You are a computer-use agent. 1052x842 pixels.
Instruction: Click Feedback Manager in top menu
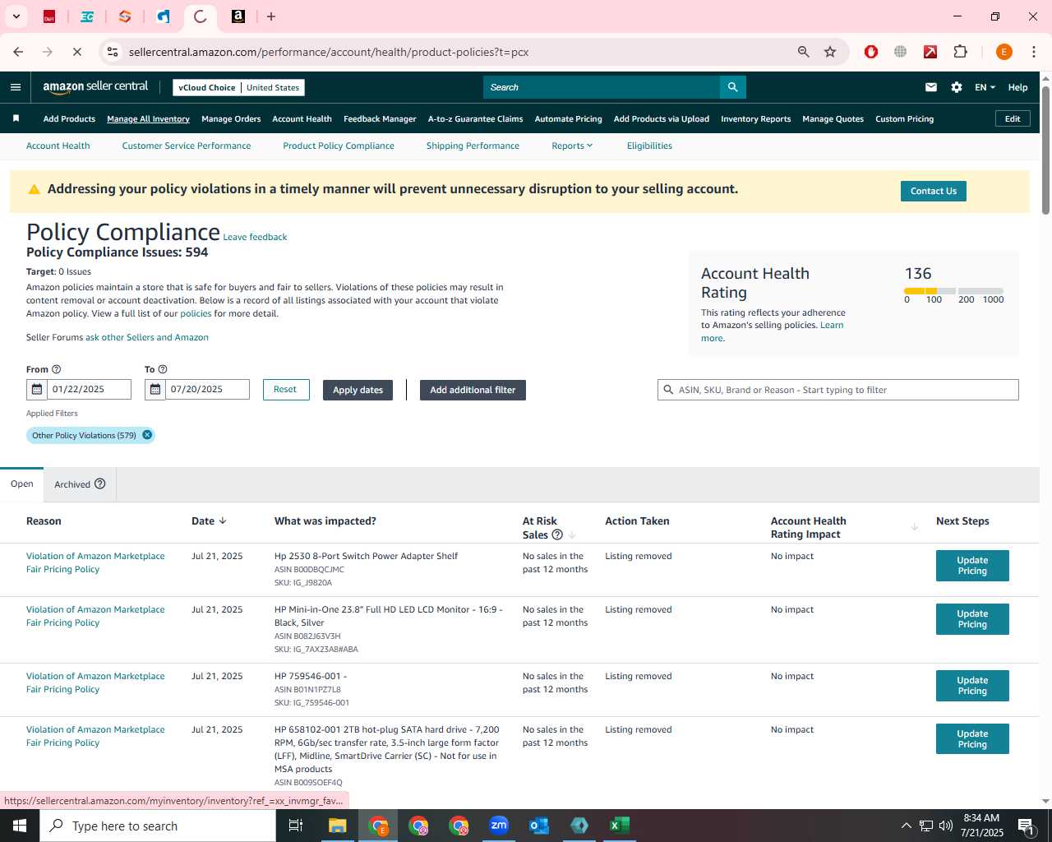(380, 118)
